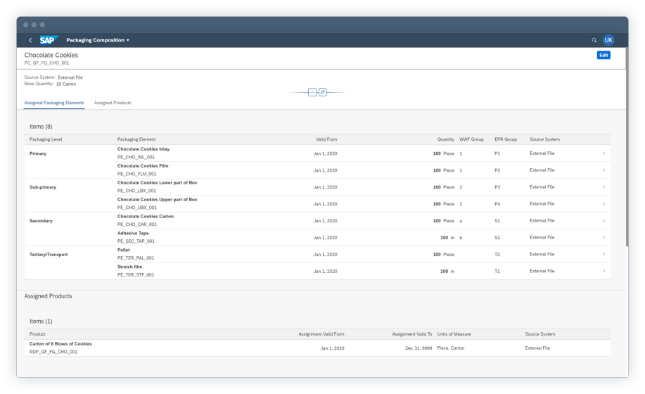Click the Quantity column header
The height and width of the screenshot is (394, 645).
point(446,139)
